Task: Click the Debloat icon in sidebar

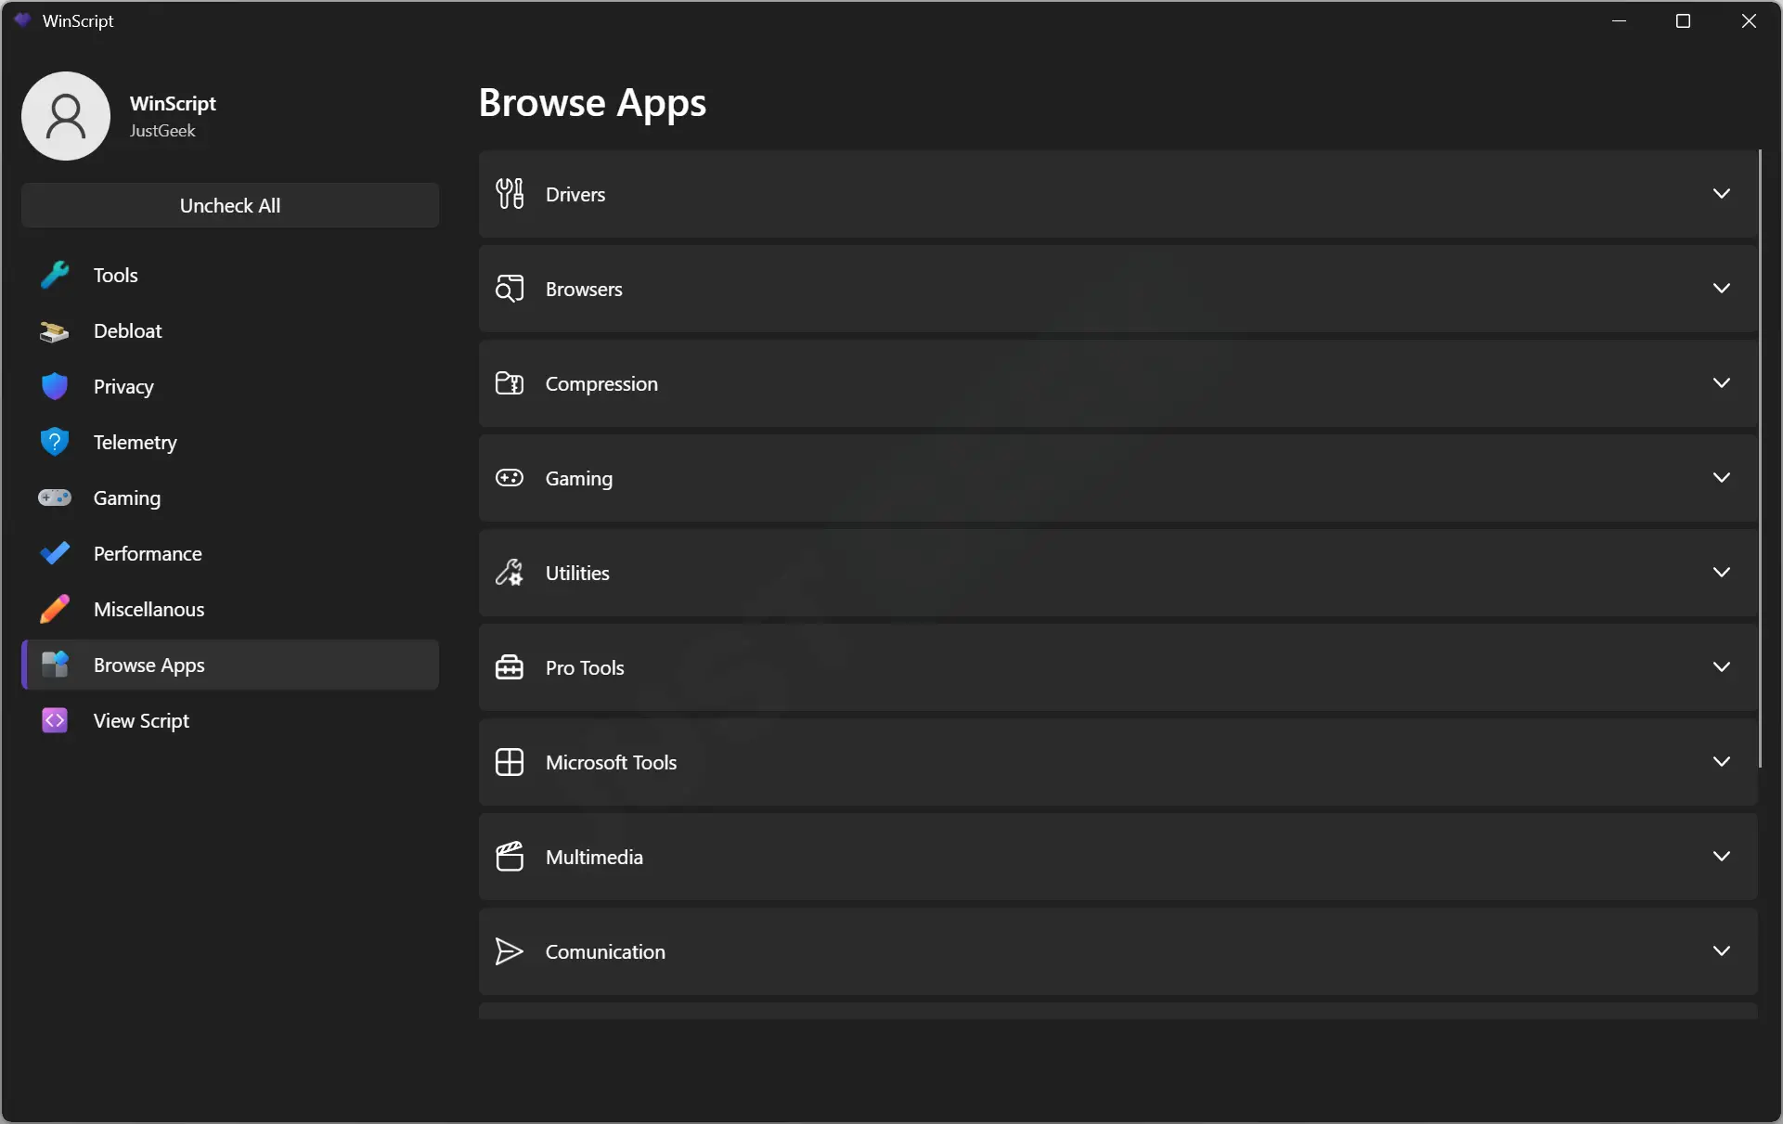Action: pyautogui.click(x=55, y=331)
